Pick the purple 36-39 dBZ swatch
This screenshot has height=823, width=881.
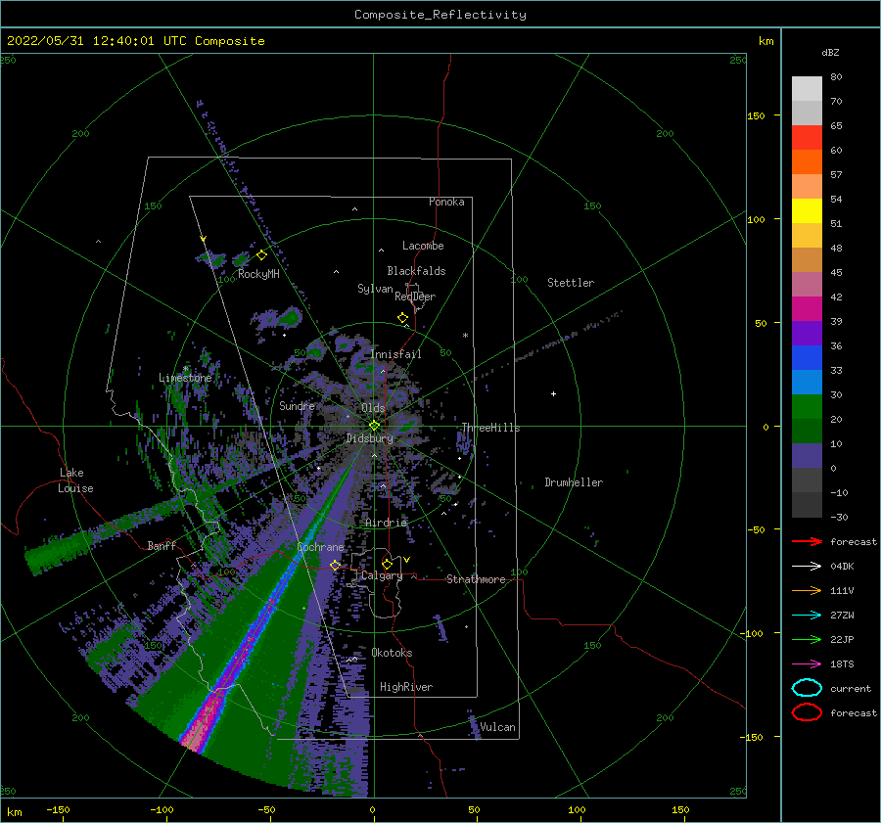[807, 334]
